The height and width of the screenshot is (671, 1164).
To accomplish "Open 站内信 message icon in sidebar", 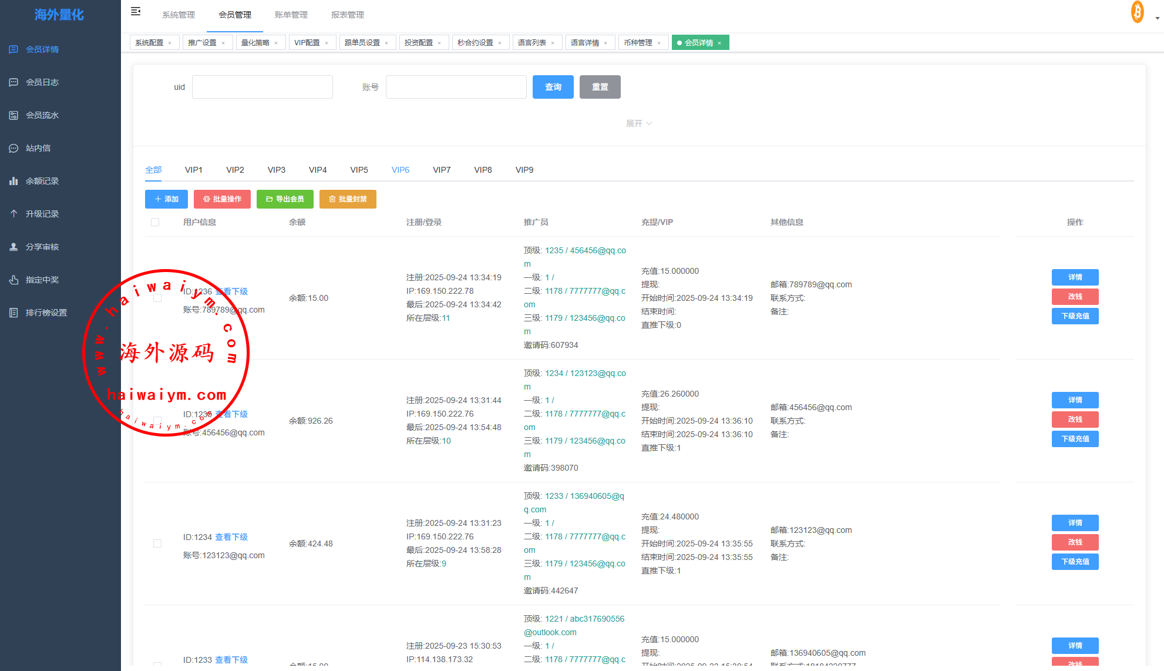I will [14, 148].
